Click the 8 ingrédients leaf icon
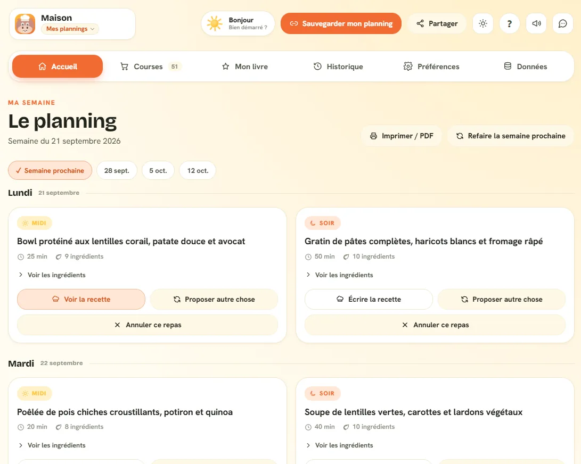Viewport: 581px width, 464px height. click(59, 427)
